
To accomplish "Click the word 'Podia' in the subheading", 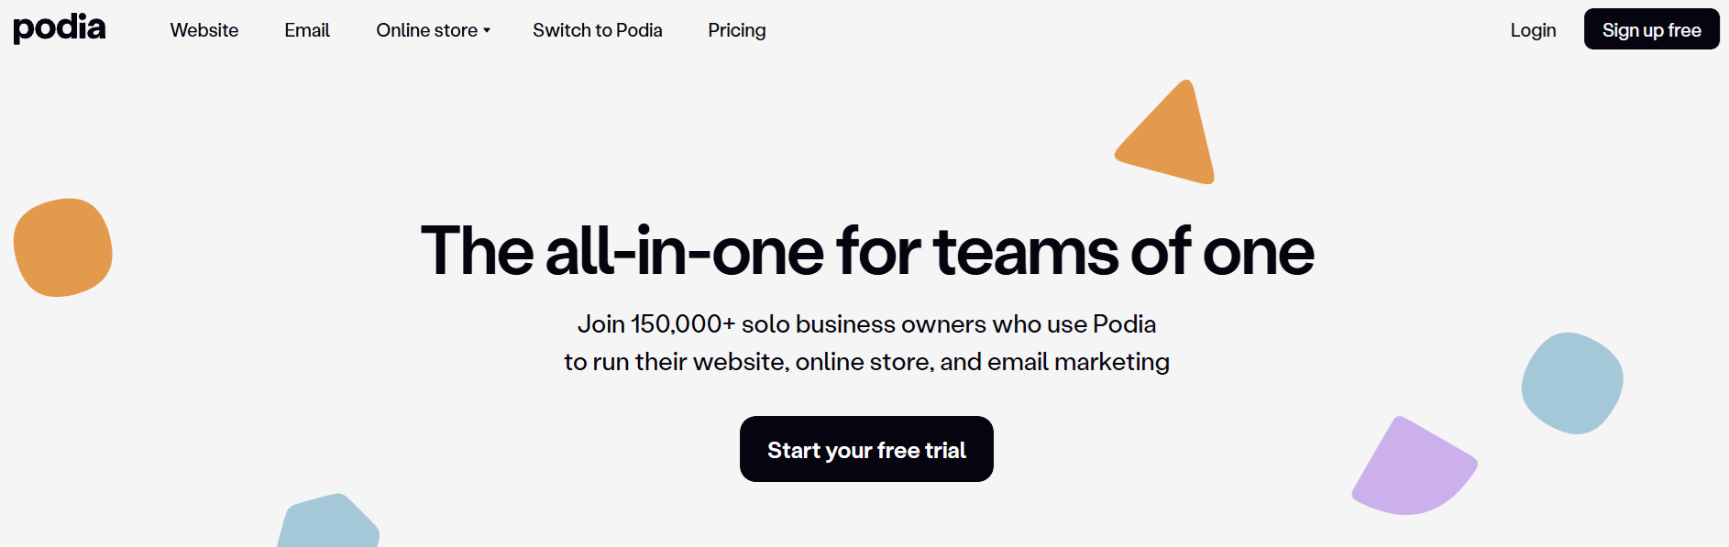I will pos(1124,324).
